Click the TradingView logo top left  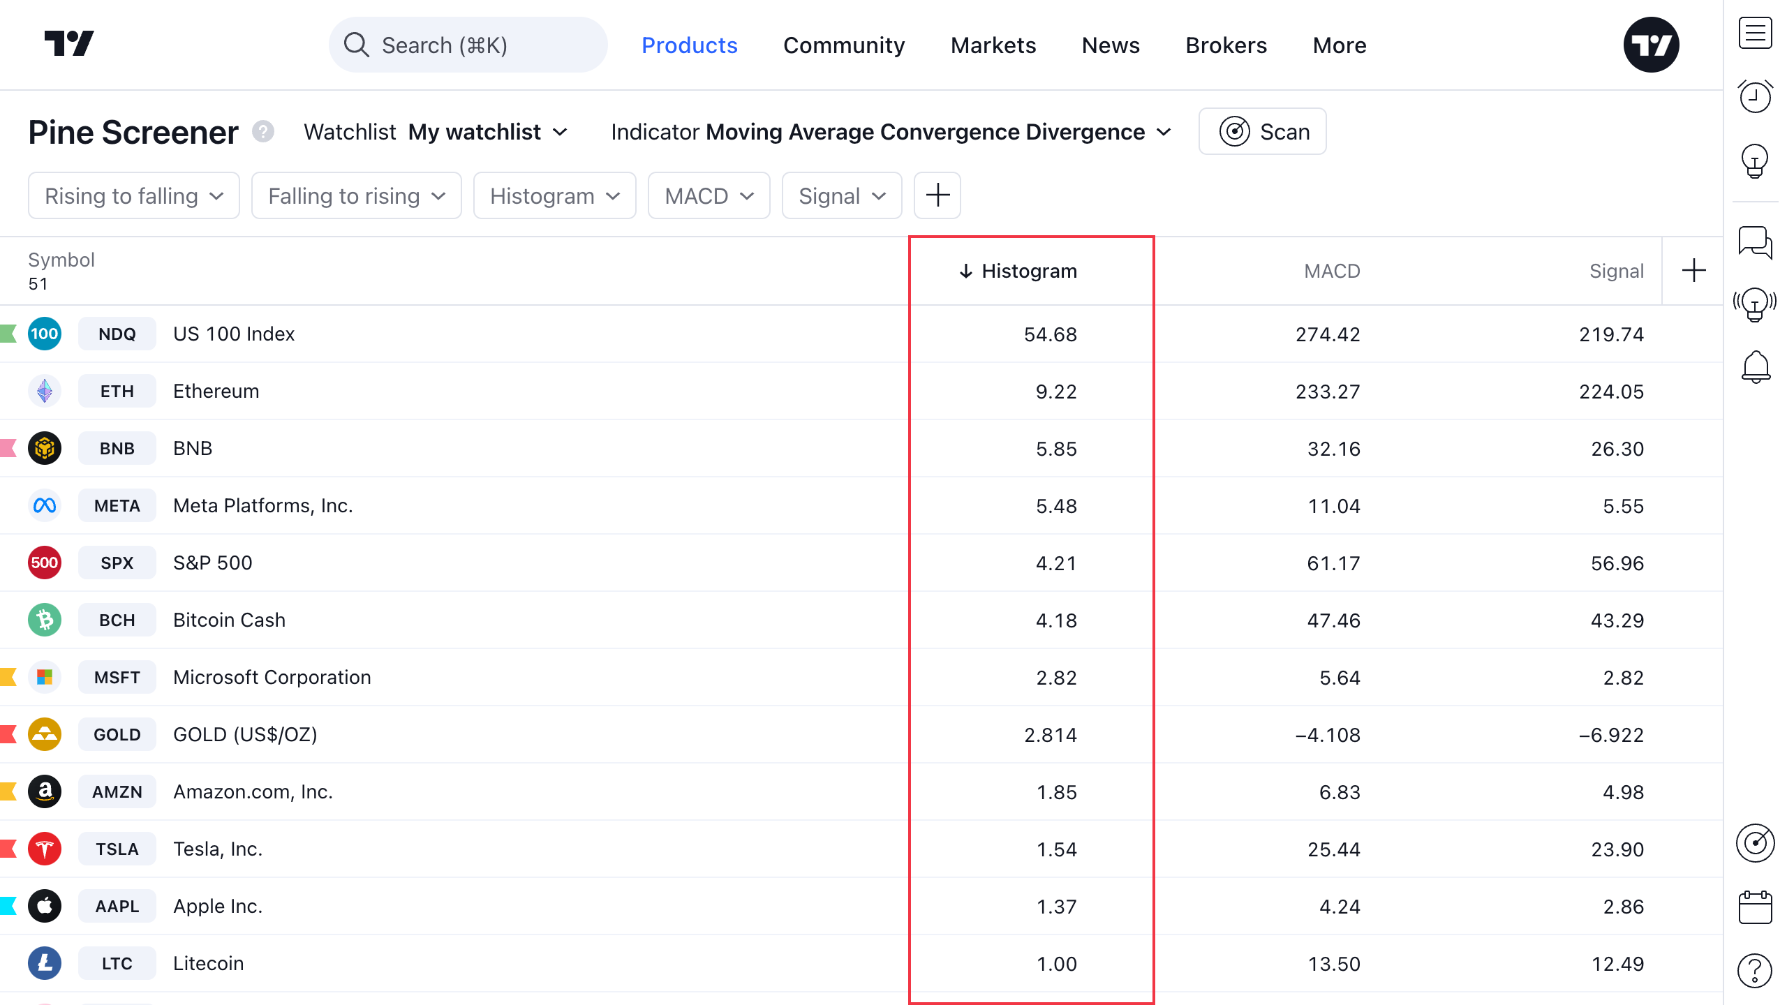(69, 44)
